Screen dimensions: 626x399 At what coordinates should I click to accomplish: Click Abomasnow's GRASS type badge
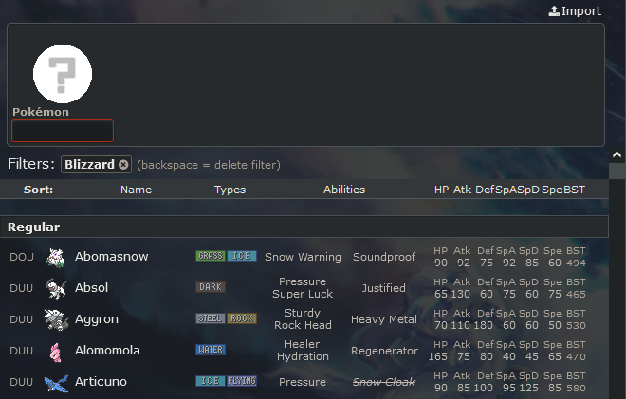click(211, 256)
